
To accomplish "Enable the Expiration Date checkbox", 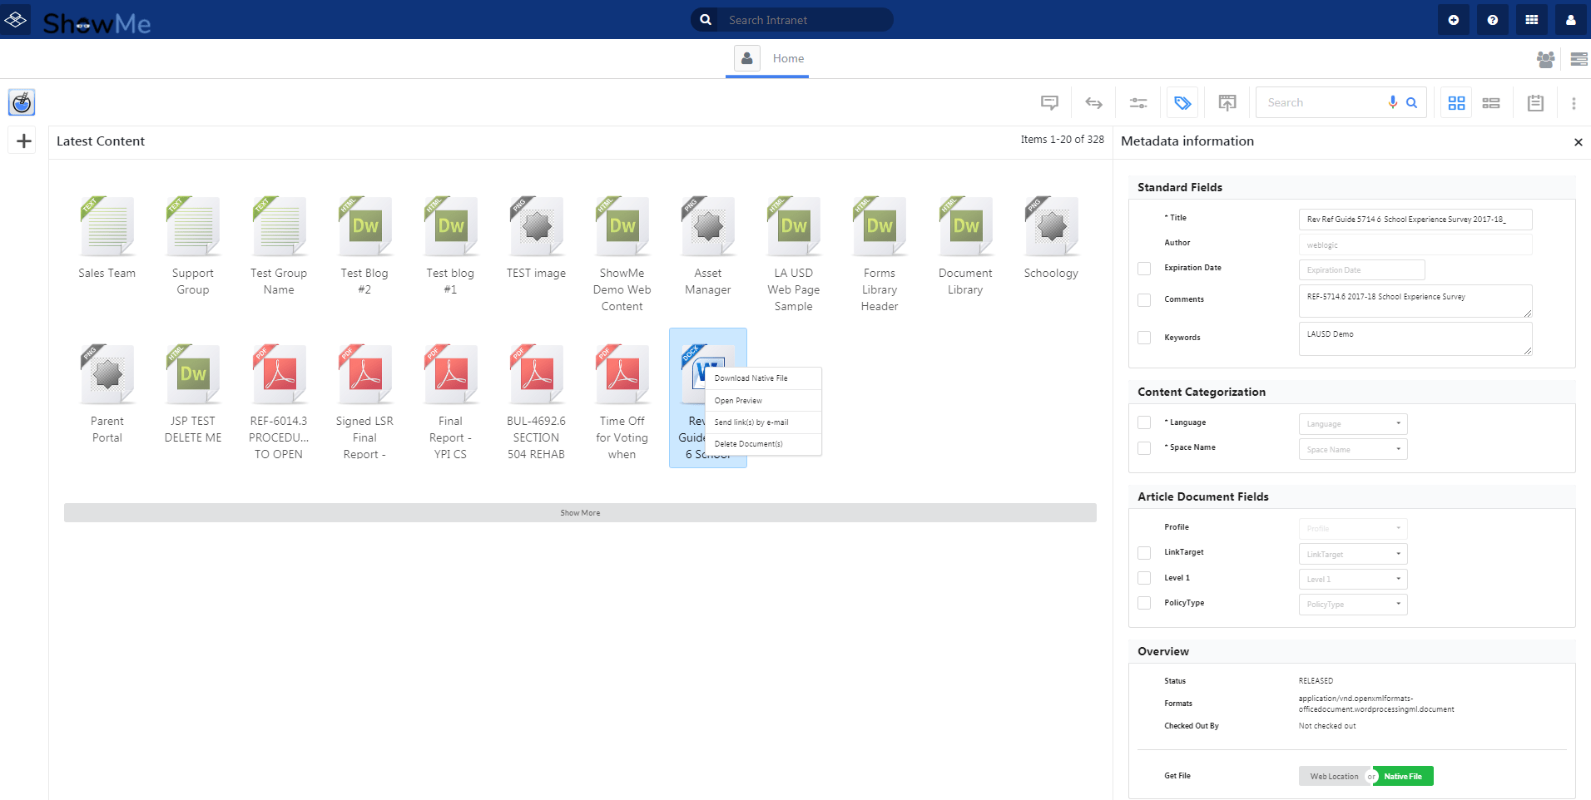I will pyautogui.click(x=1144, y=269).
